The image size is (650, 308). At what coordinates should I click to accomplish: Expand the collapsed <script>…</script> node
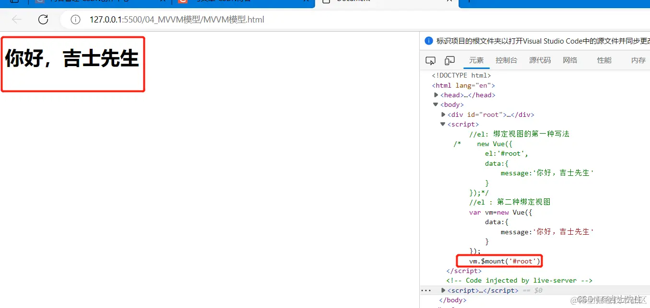click(443, 290)
